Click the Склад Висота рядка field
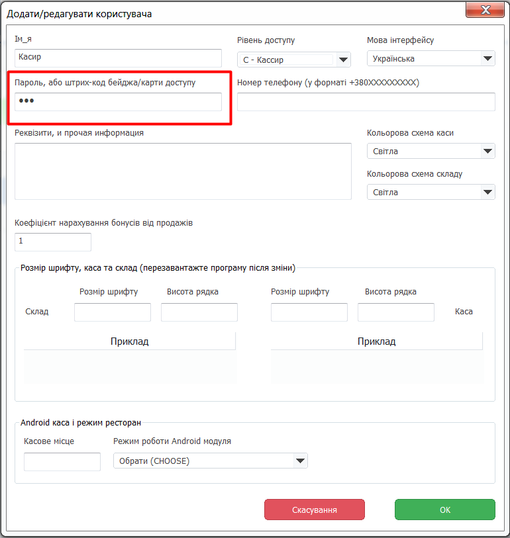510x538 pixels. click(x=199, y=312)
